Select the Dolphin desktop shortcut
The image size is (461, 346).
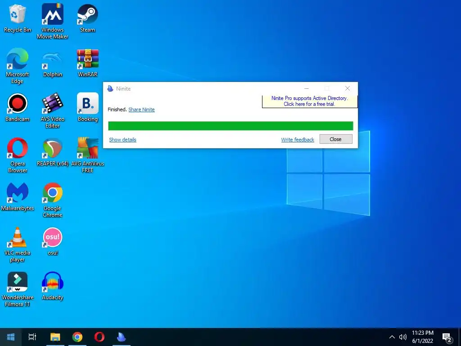(x=52, y=63)
